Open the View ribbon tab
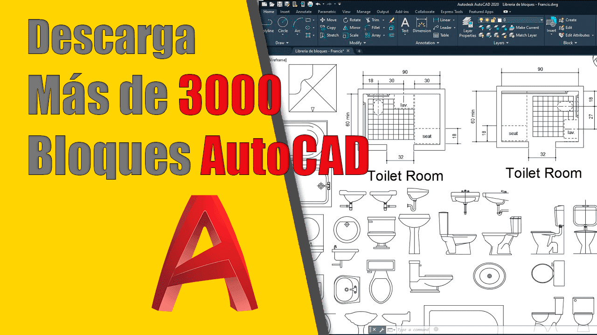The width and height of the screenshot is (597, 335). (346, 12)
